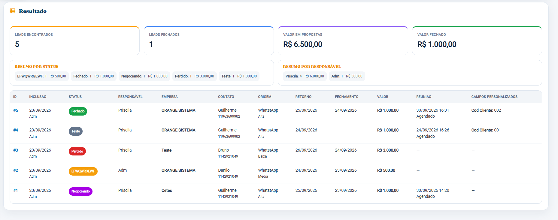Click the purple Negociando badge in row #1
Viewport: 558px width, 220px height.
(x=80, y=191)
